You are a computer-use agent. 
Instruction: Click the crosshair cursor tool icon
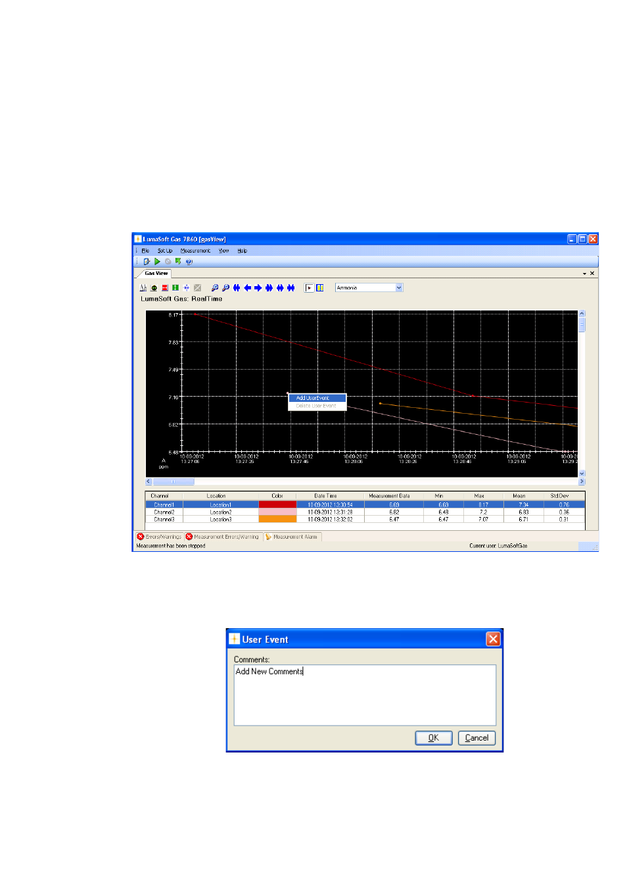(x=187, y=287)
